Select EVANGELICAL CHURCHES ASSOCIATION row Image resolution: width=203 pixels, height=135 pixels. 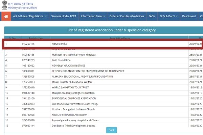pos(73,98)
